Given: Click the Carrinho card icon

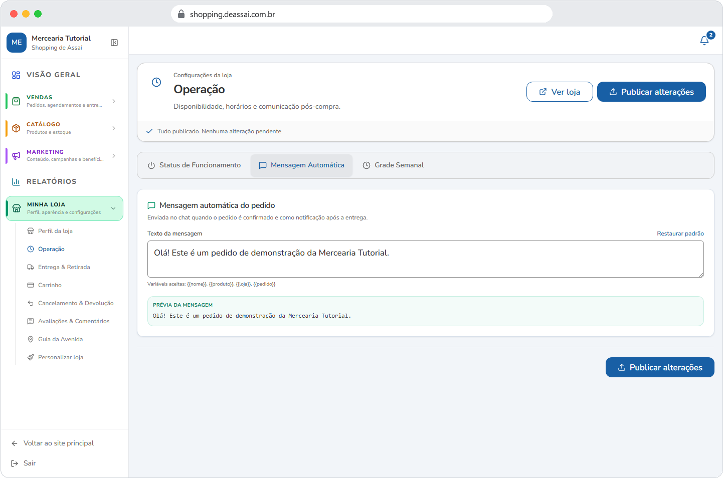Looking at the screenshot, I should coord(31,285).
